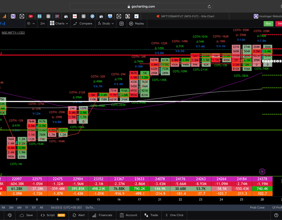
Task: Open the Prob Cone tool
Action: (257, 208)
